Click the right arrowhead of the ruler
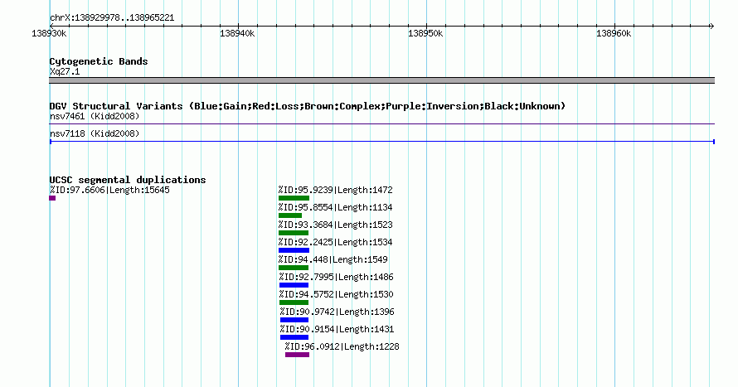Image resolution: width=738 pixels, height=387 pixels. click(712, 26)
